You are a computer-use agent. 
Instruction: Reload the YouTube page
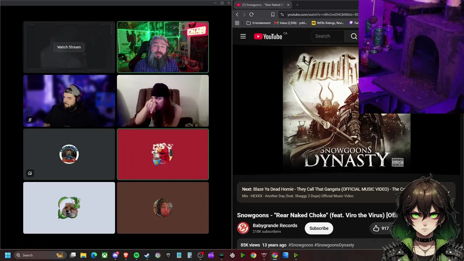click(x=251, y=14)
